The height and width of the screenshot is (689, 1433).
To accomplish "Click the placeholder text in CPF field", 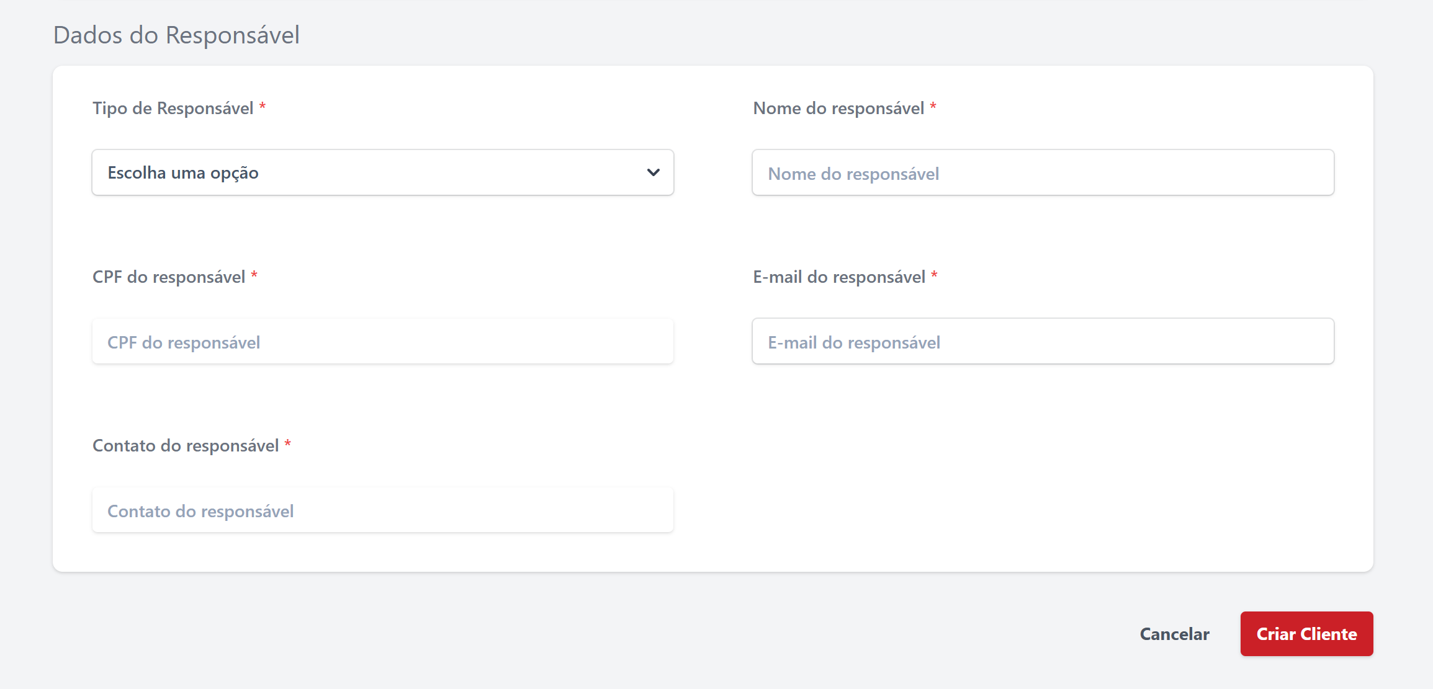I will [x=183, y=342].
